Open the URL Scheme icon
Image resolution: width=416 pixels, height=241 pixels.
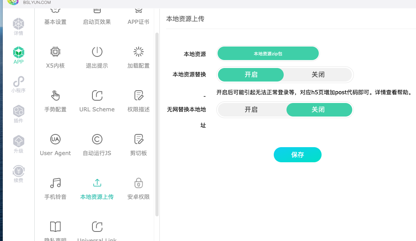97,95
